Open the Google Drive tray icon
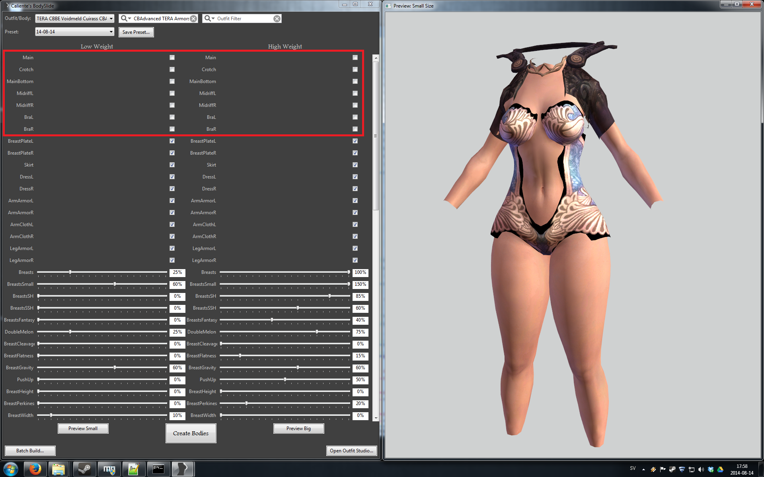764x477 pixels. click(x=720, y=469)
